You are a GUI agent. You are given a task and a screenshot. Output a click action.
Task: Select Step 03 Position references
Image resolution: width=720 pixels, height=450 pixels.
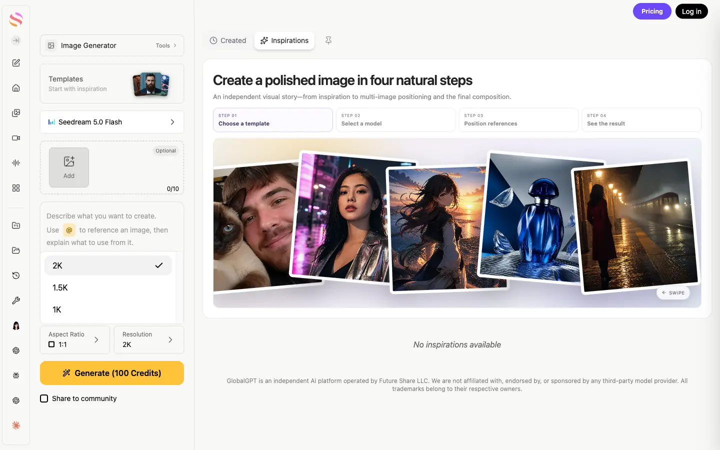(x=518, y=120)
